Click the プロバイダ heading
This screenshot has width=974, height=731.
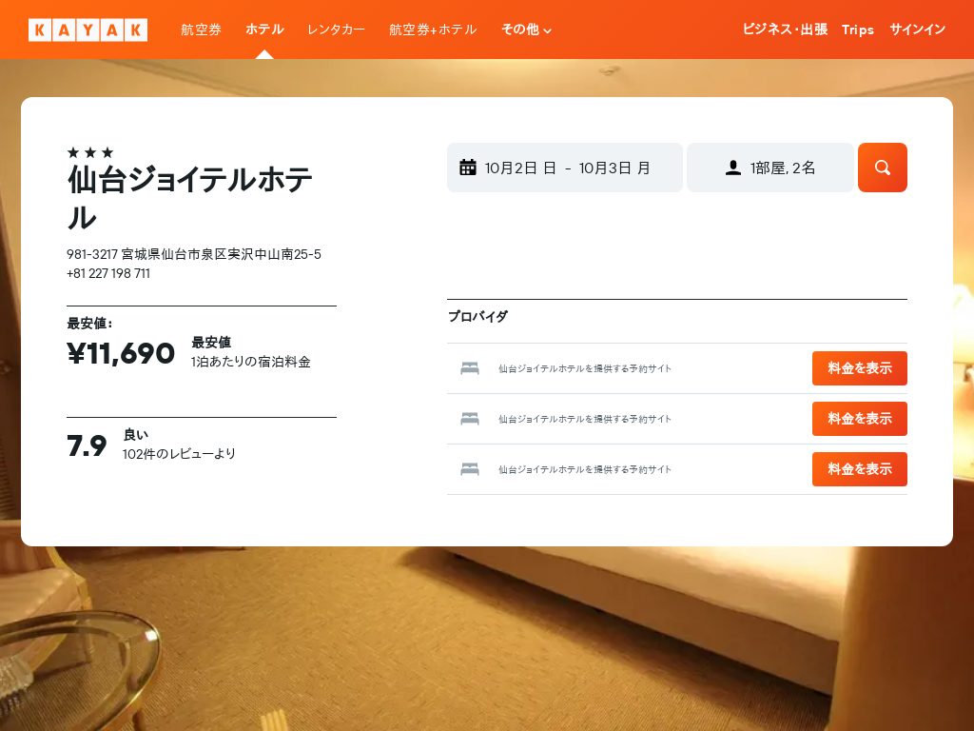coord(477,316)
